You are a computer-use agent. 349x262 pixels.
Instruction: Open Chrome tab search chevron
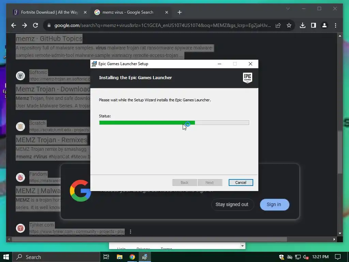[288, 9]
